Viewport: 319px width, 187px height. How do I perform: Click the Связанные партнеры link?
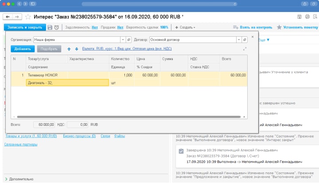pos(21,144)
